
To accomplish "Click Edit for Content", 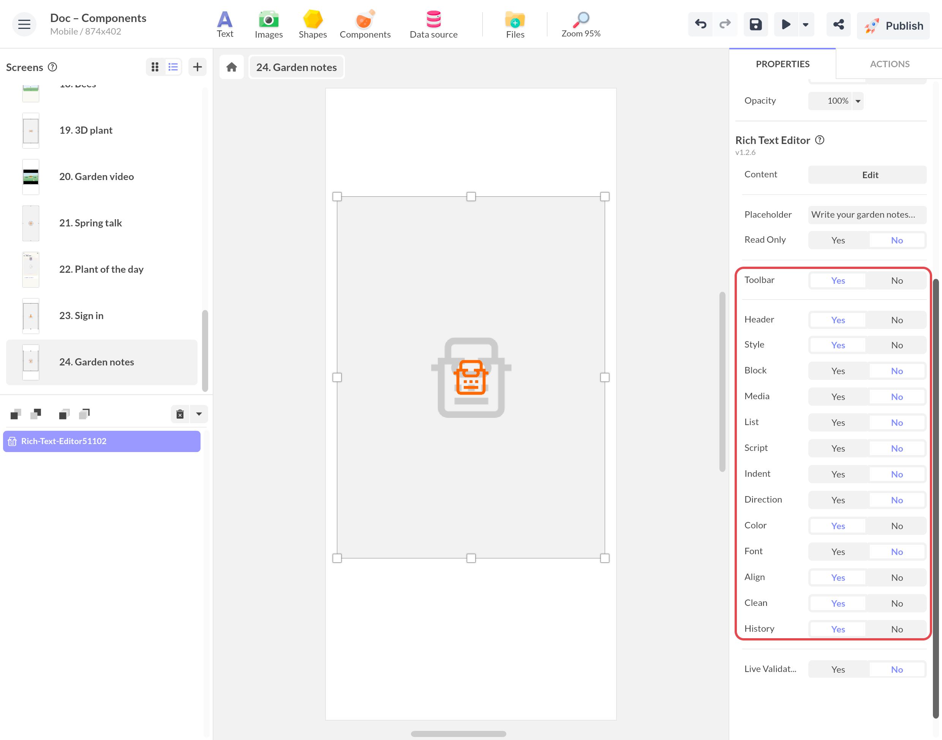I will [867, 175].
